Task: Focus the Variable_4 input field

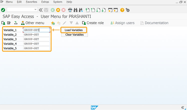Action: click(x=36, y=44)
